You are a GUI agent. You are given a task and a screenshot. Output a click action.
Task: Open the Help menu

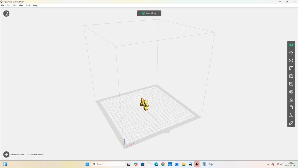[x=35, y=5]
